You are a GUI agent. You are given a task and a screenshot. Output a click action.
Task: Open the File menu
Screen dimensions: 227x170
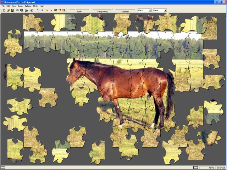click(x=3, y=6)
